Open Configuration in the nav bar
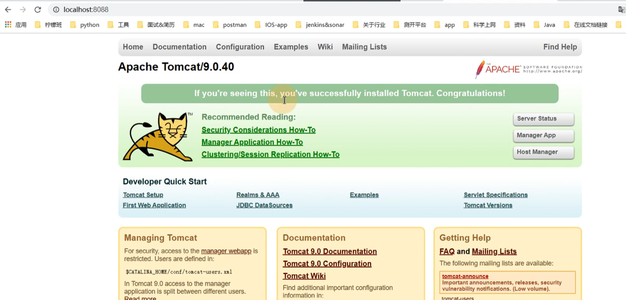 point(240,47)
